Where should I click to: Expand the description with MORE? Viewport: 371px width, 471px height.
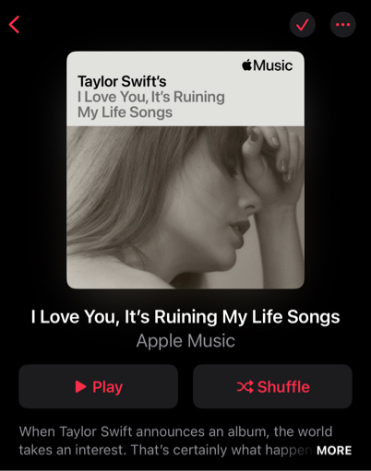coord(334,451)
